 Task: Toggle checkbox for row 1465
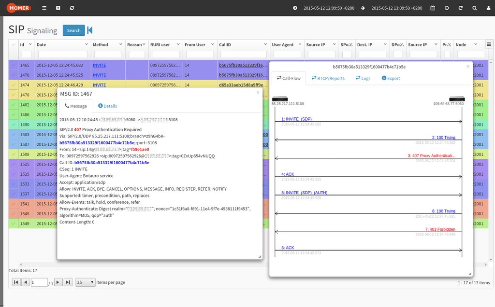[13, 65]
